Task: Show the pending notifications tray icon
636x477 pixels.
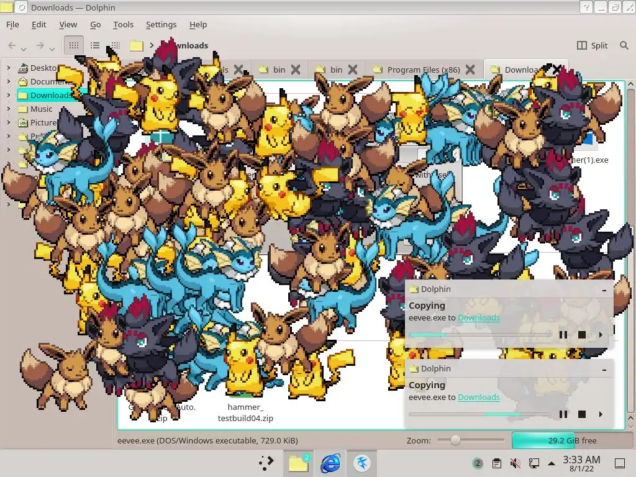Action: pos(478,463)
